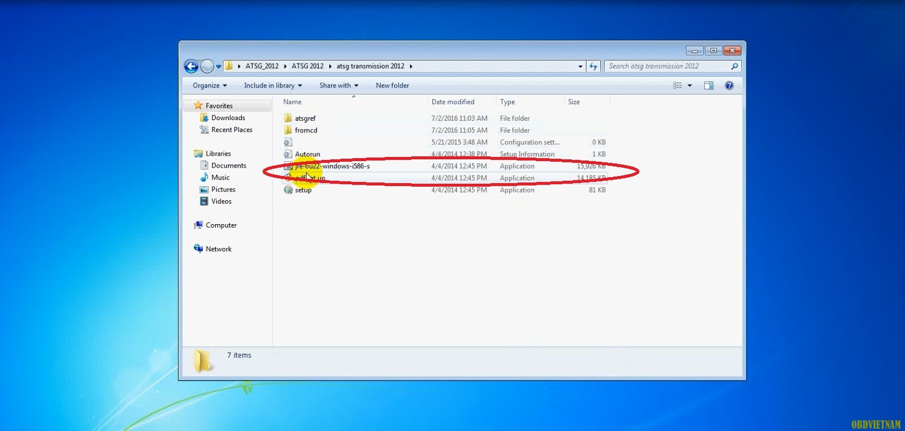Image resolution: width=905 pixels, height=431 pixels.
Task: Click the Autorun setup information icon
Action: pos(288,154)
